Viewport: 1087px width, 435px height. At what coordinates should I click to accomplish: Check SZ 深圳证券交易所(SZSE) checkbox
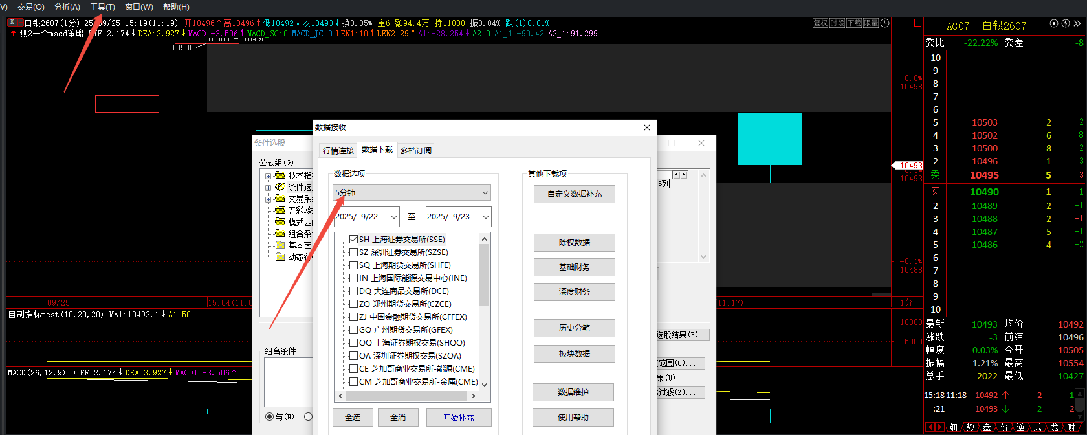(353, 252)
